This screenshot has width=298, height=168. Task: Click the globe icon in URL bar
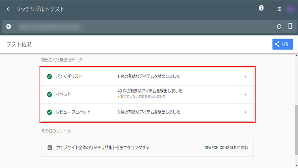point(9,27)
